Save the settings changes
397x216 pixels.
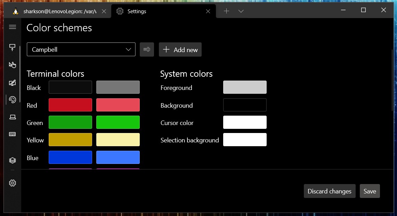coord(370,191)
